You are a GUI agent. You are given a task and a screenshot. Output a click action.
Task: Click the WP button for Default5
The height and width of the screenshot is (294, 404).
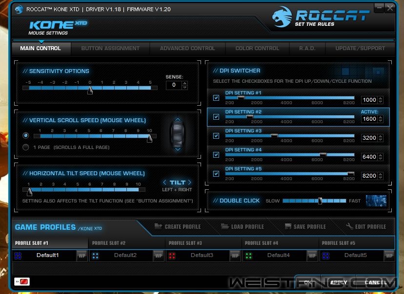click(389, 256)
